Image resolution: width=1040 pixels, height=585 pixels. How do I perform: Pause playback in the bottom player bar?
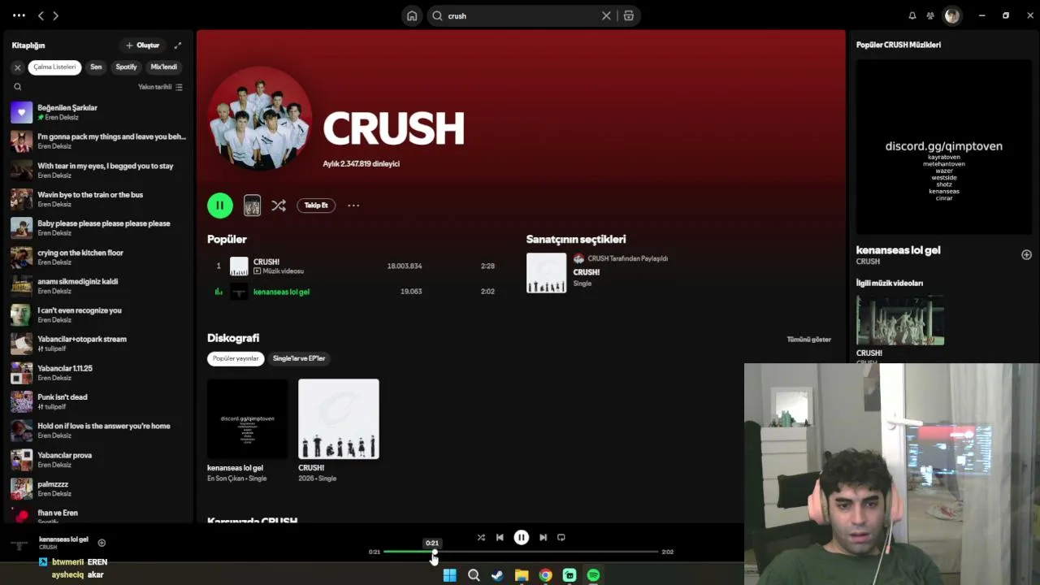(x=522, y=537)
